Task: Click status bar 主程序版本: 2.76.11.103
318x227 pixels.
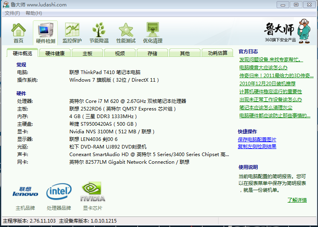Action: (29, 221)
